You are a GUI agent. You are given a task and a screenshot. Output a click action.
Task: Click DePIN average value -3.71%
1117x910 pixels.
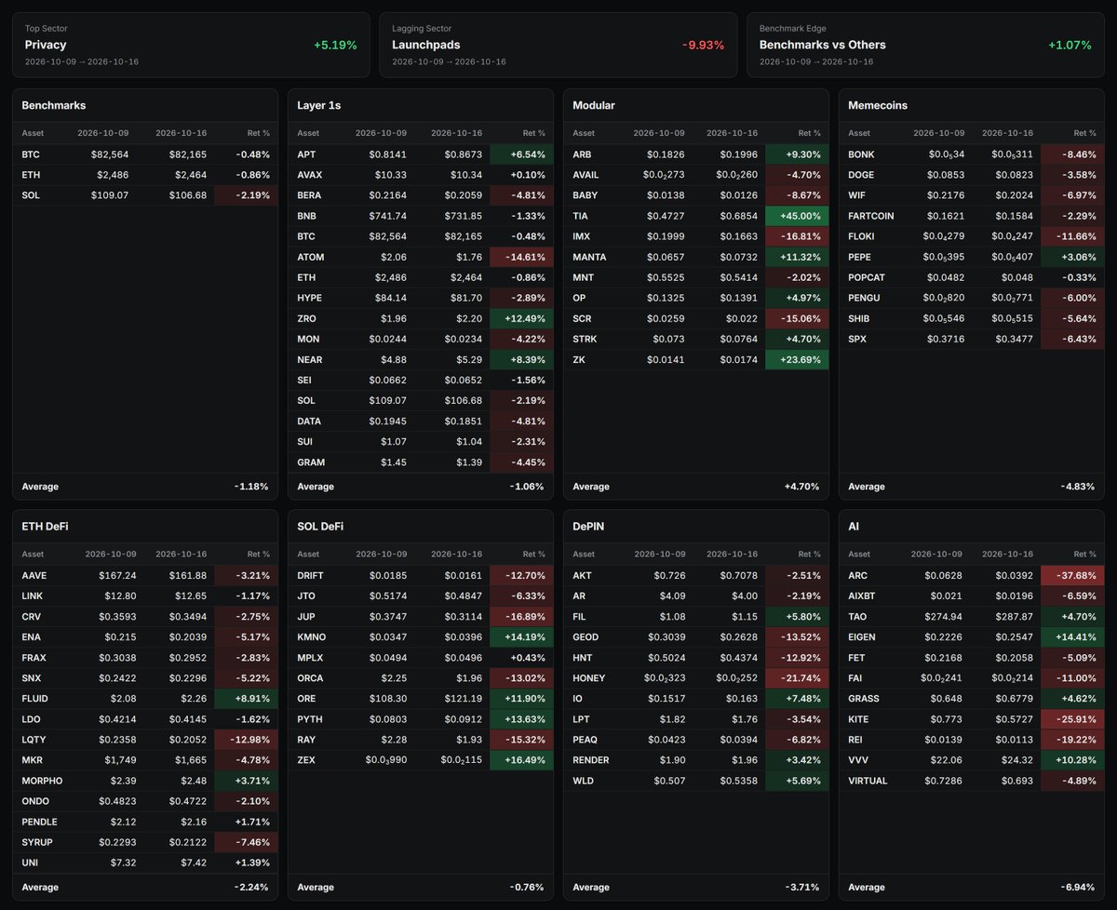801,887
